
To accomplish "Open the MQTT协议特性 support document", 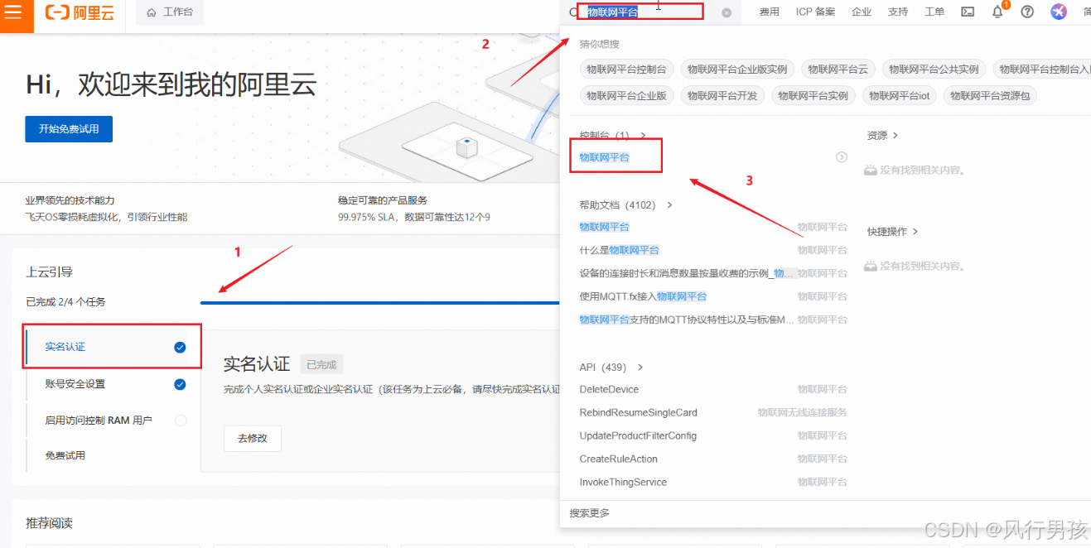I will pyautogui.click(x=687, y=320).
